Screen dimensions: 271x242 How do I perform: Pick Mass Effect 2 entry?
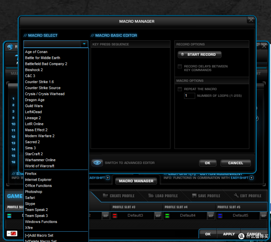[36, 130]
